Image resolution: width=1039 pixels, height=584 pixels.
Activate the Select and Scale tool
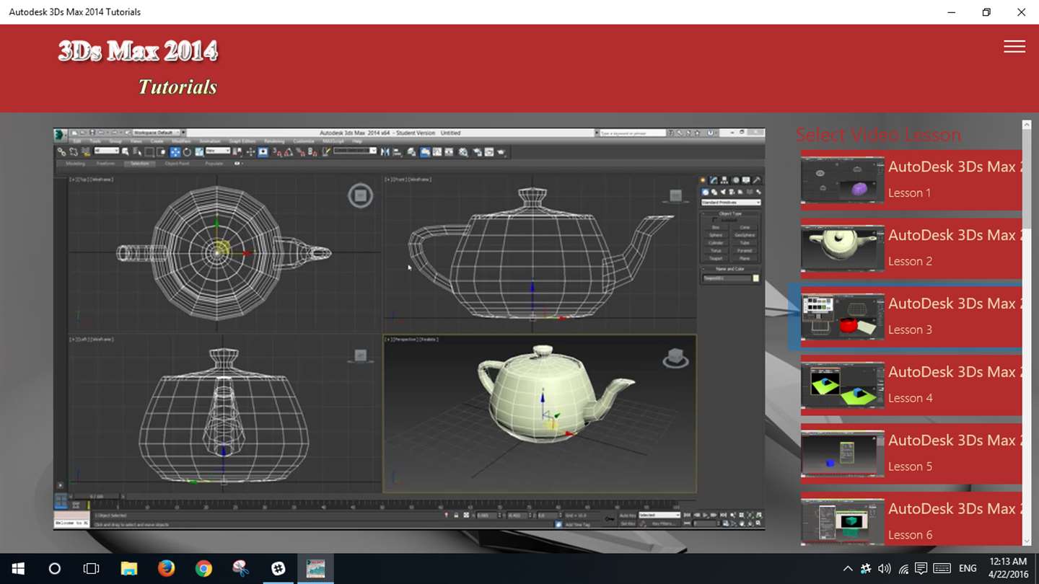(x=198, y=152)
